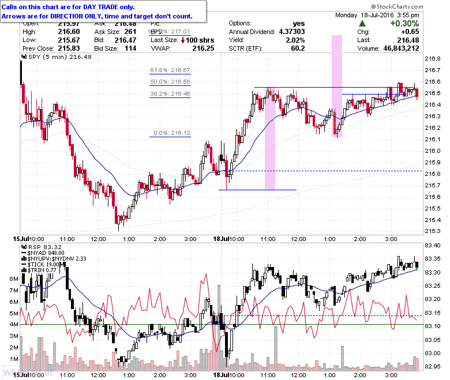Click the 18Jul date label under upper chart

222,239
